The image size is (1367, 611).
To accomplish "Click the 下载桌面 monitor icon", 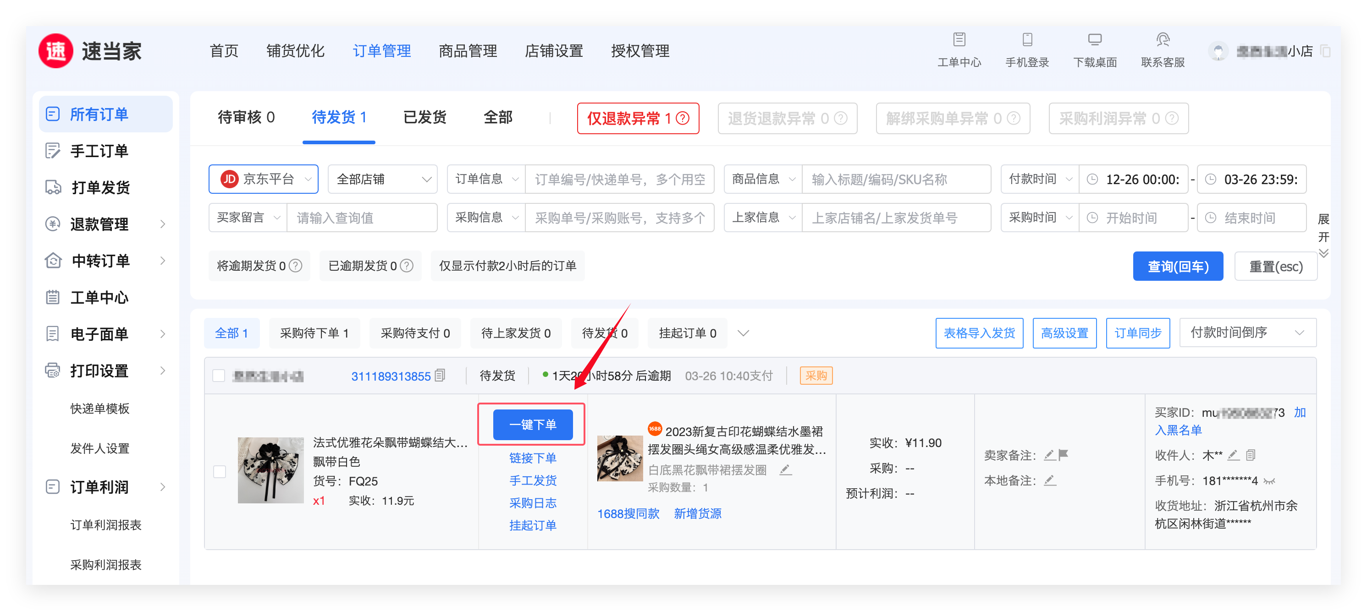I will [1094, 40].
